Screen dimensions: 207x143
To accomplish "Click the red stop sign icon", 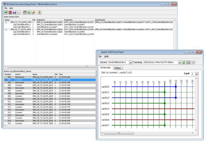I will coord(10,13).
